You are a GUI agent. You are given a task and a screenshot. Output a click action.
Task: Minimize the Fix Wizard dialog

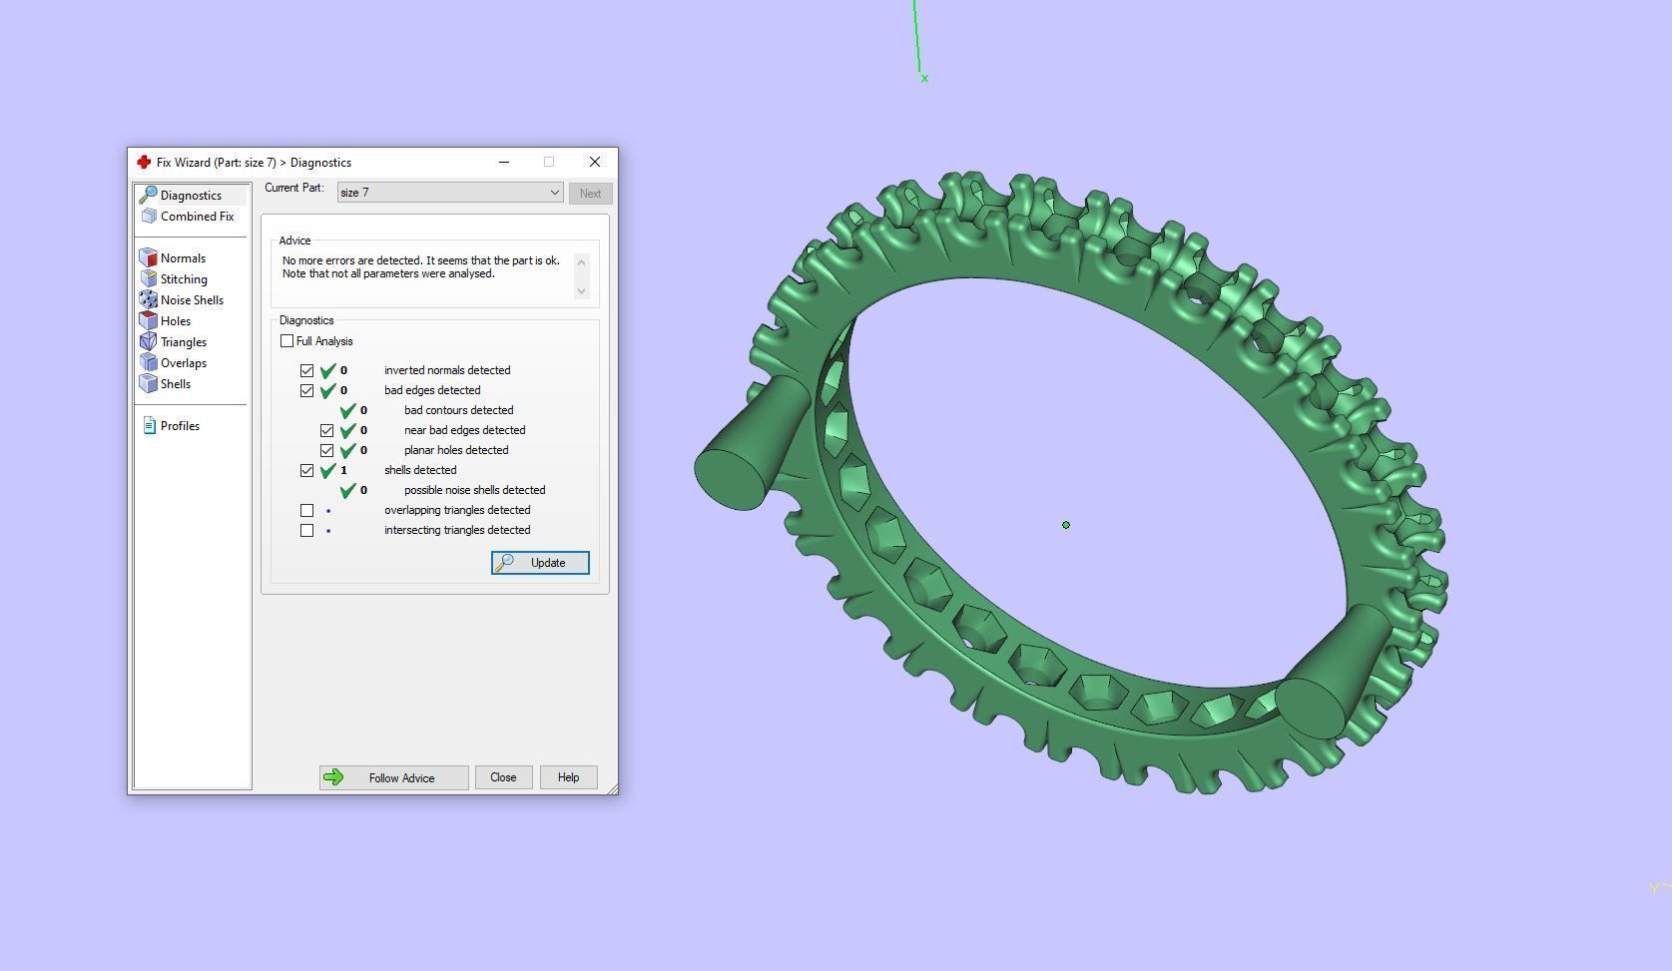pos(504,162)
